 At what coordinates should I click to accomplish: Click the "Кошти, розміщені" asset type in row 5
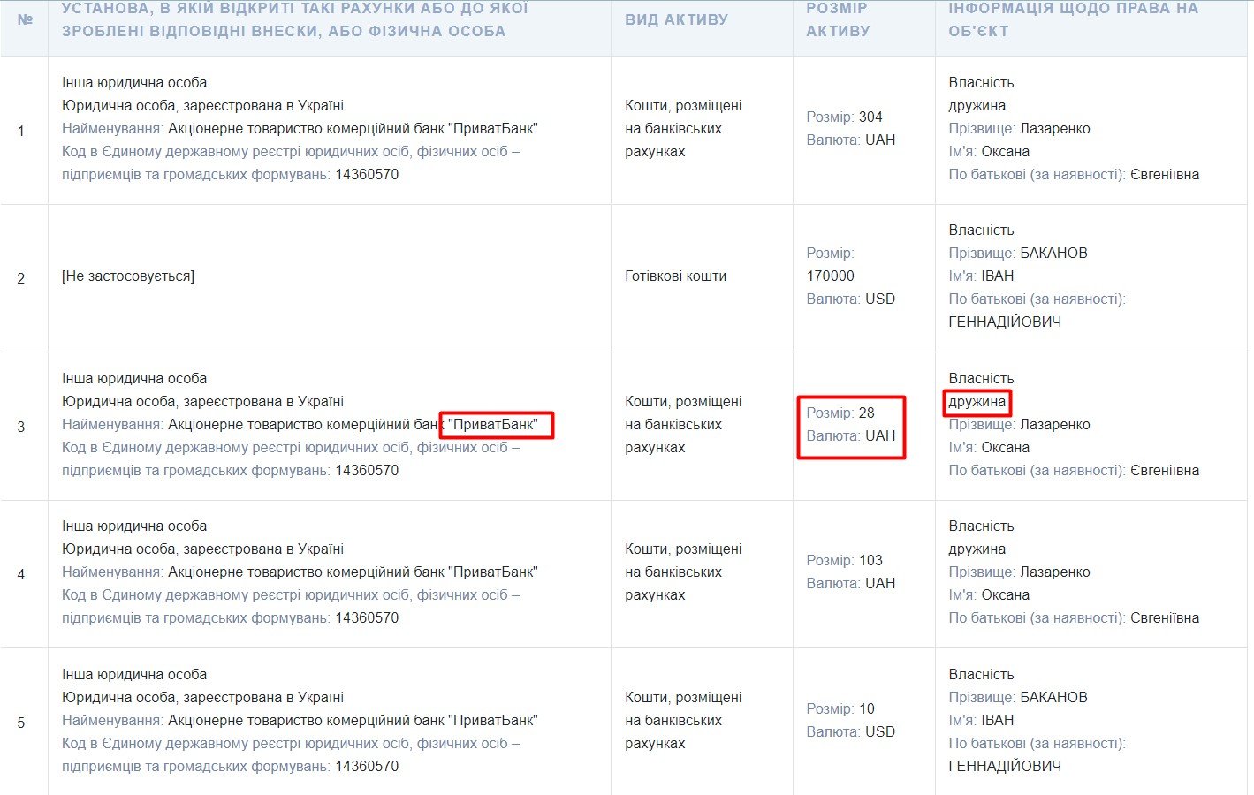click(682, 698)
